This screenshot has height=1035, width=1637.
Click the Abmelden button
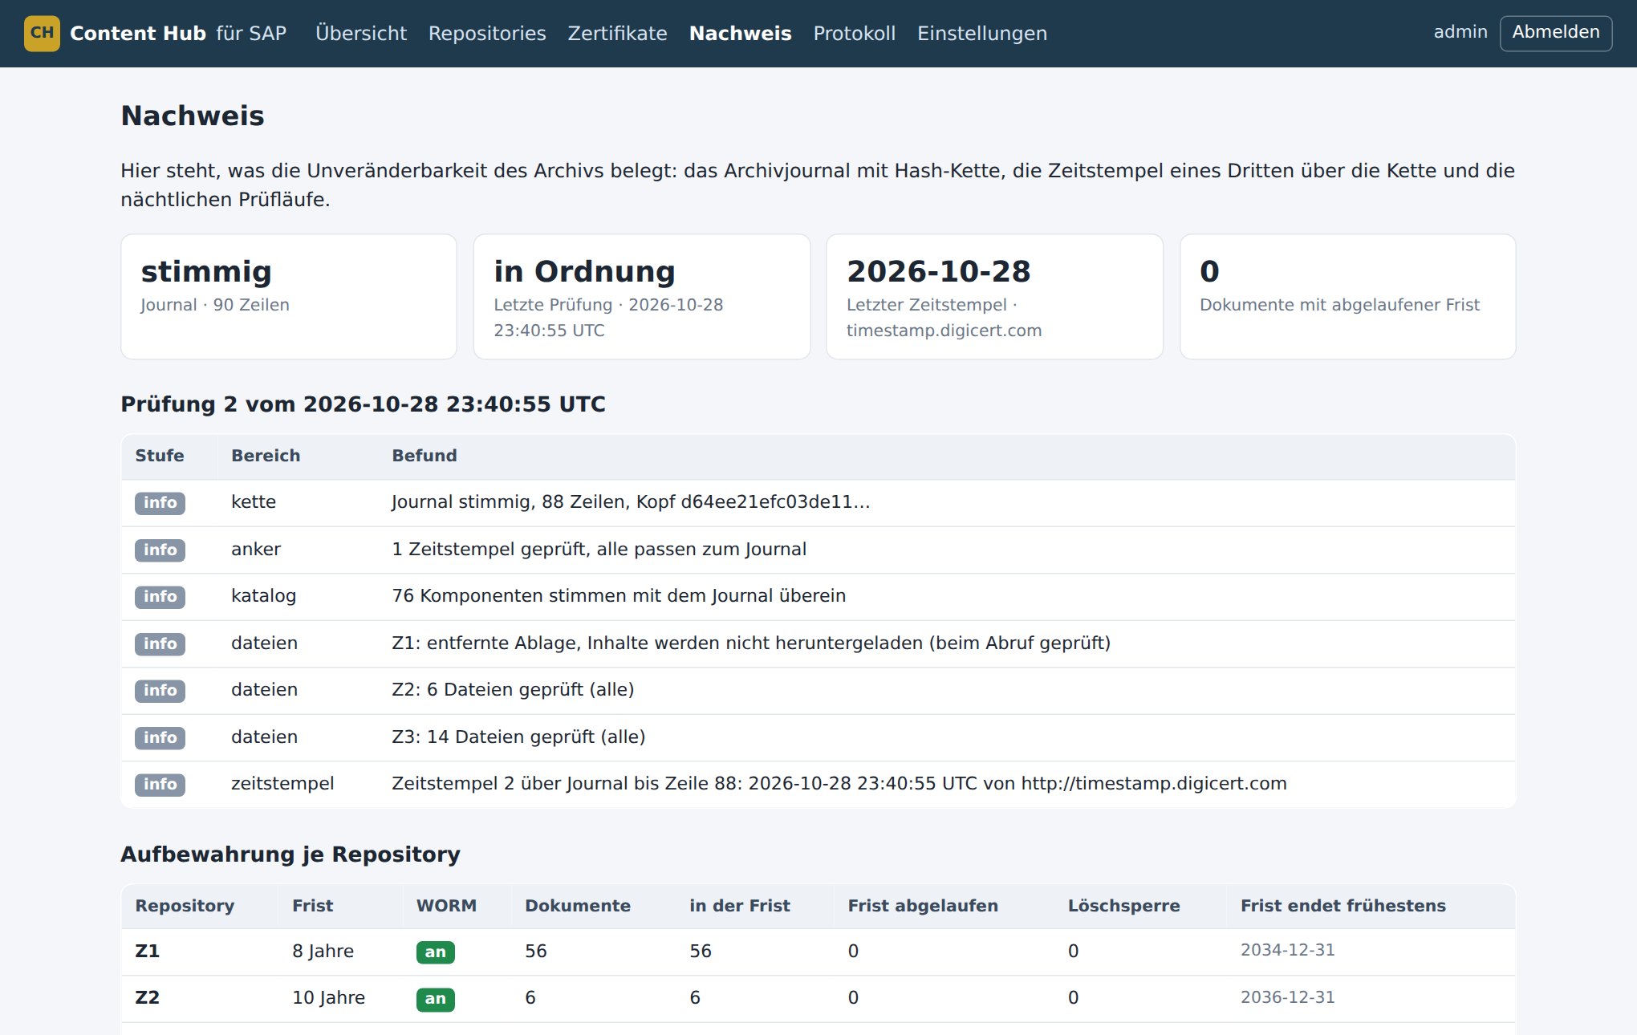[1555, 33]
